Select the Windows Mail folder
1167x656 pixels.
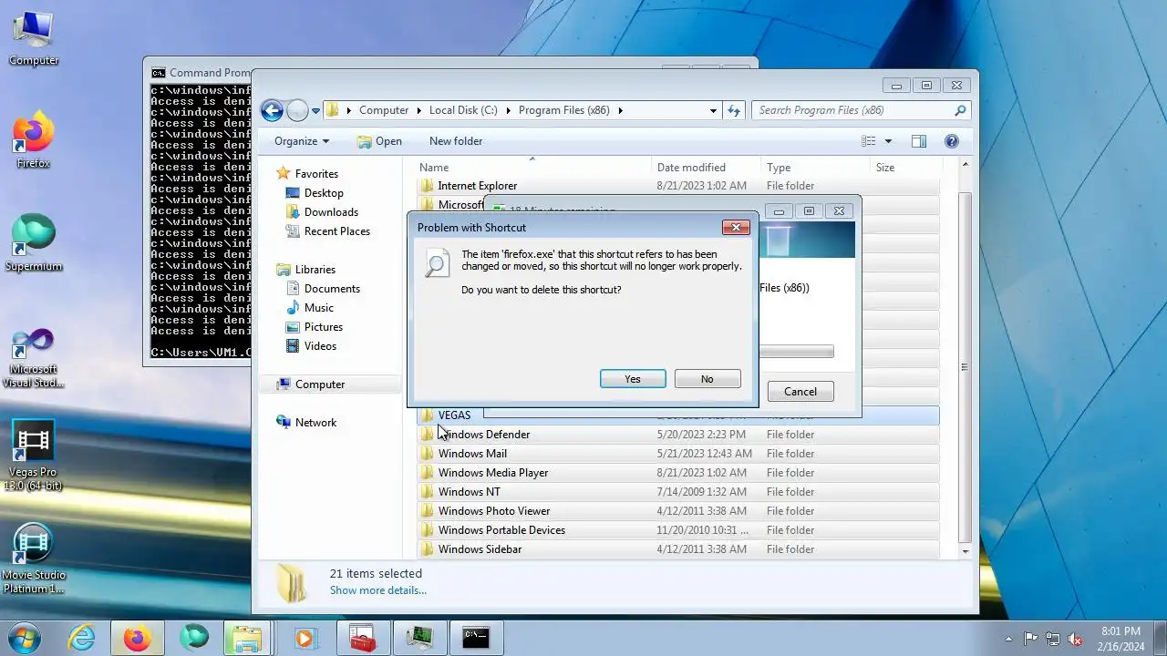[678, 454]
